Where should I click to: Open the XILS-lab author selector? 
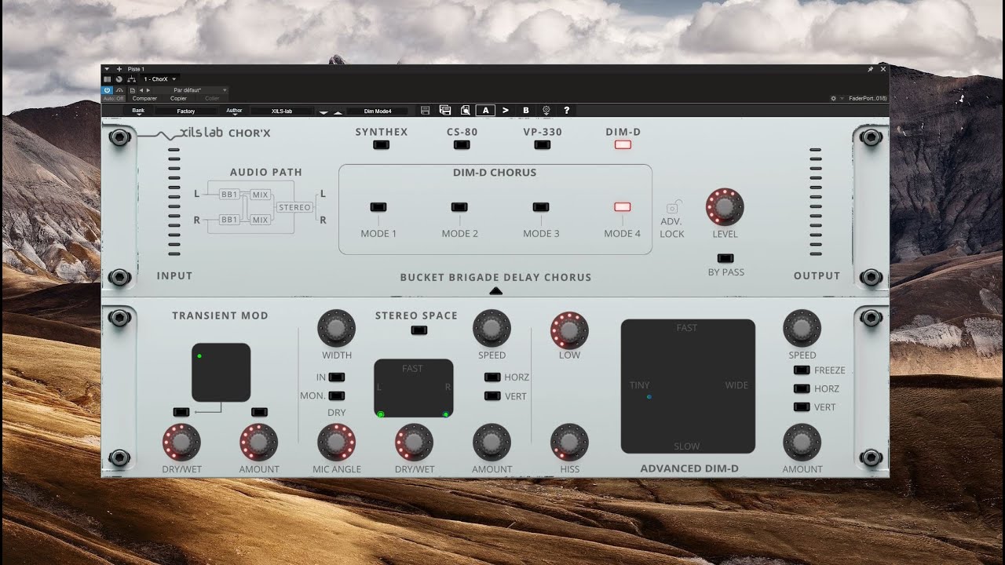(282, 111)
